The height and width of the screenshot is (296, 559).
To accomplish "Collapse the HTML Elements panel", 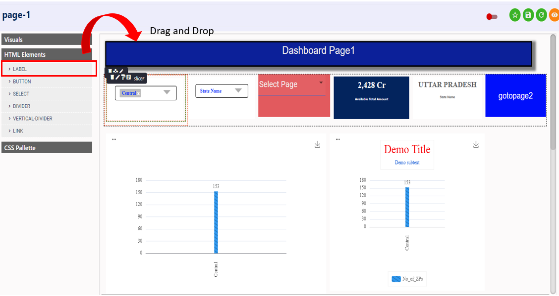I will pyautogui.click(x=47, y=54).
